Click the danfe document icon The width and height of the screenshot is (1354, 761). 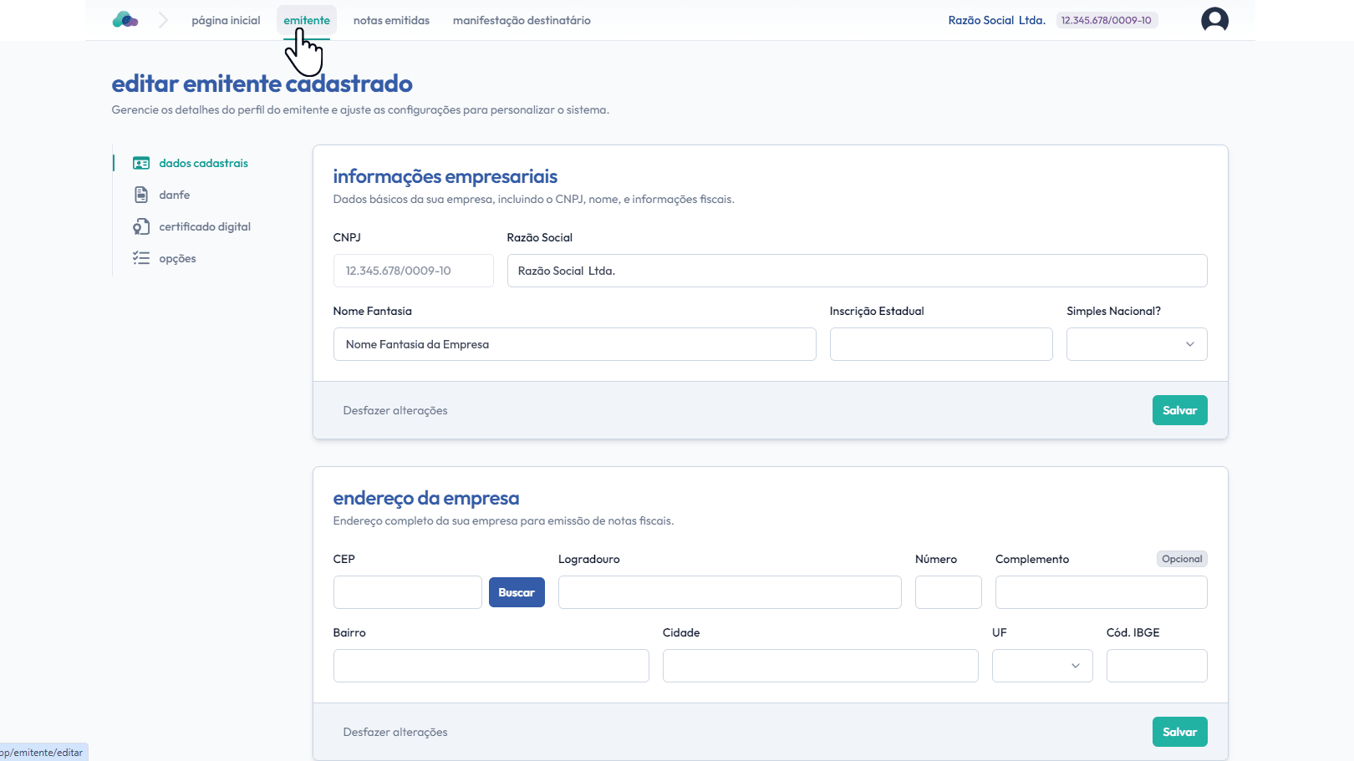[x=141, y=195]
